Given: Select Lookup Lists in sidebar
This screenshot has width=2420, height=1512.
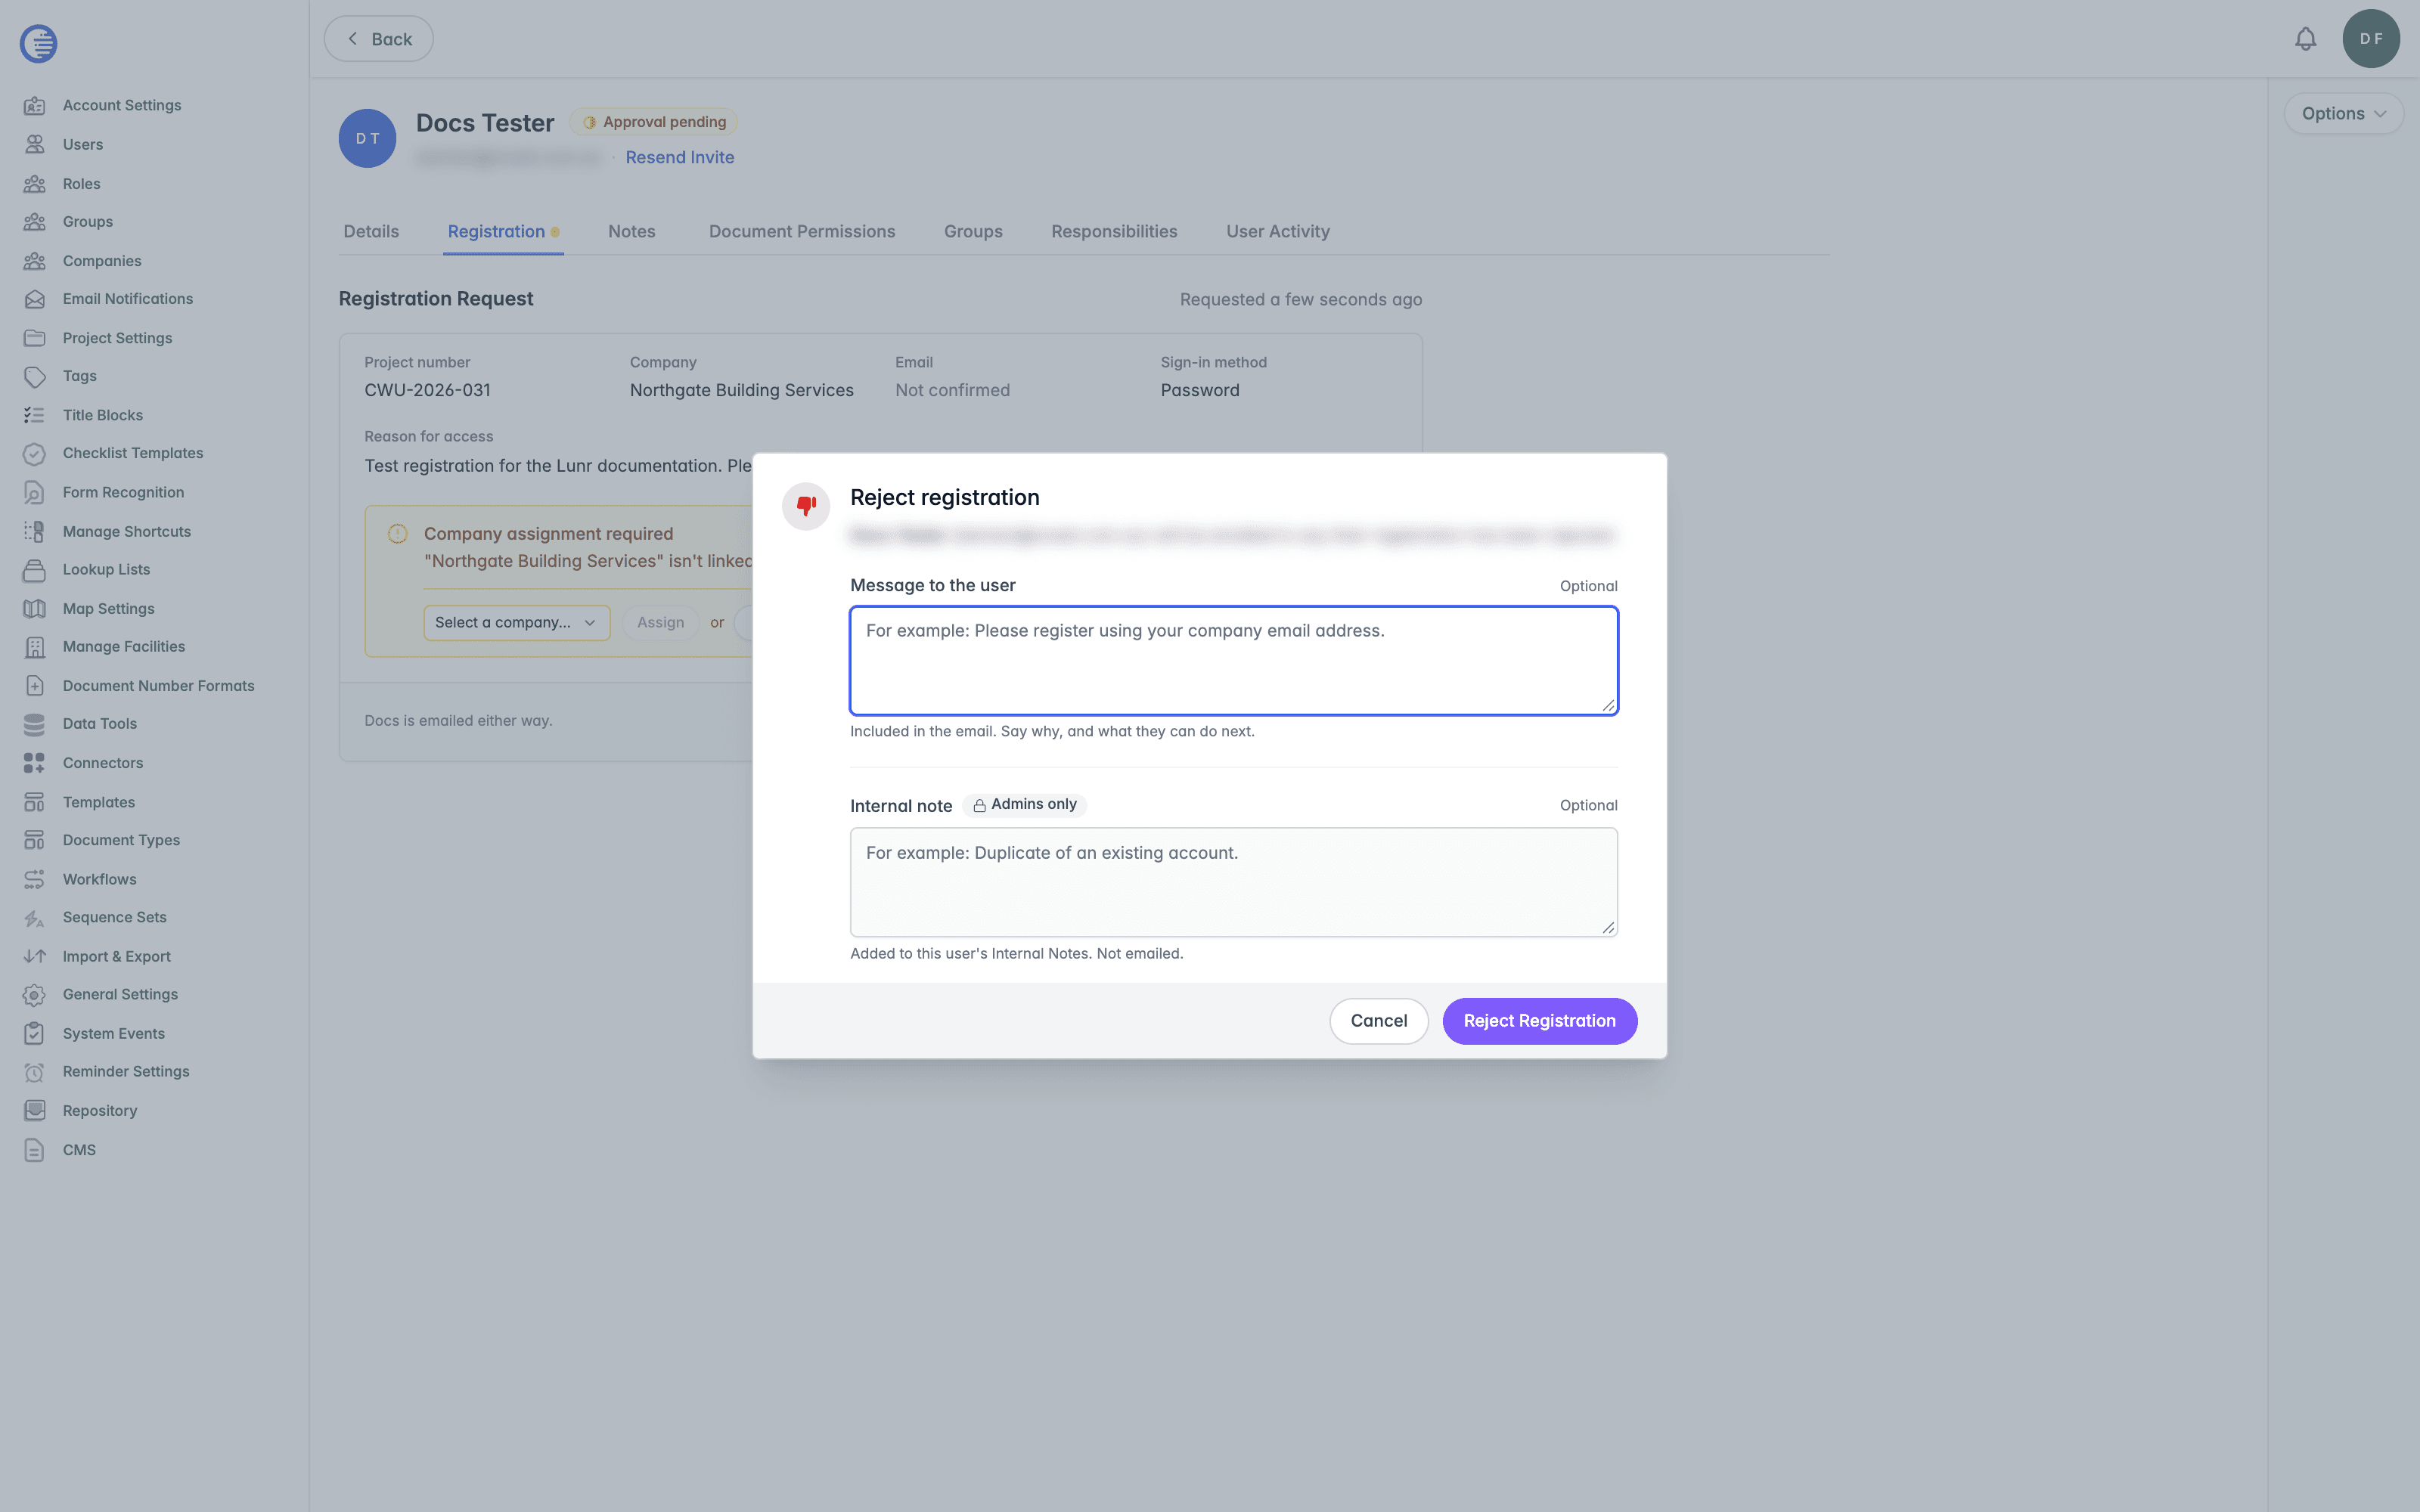Looking at the screenshot, I should 106,569.
